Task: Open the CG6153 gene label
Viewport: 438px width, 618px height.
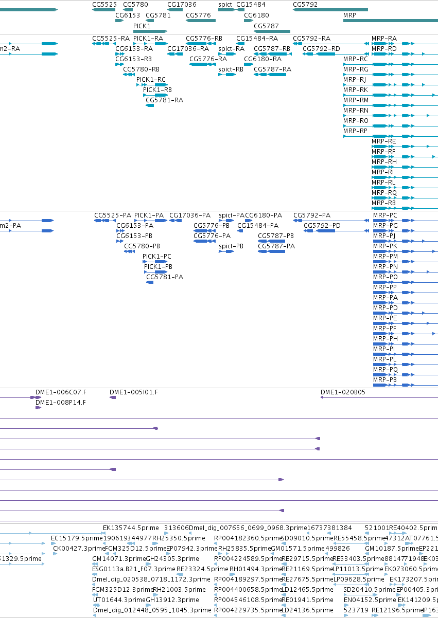Action: pyautogui.click(x=128, y=15)
